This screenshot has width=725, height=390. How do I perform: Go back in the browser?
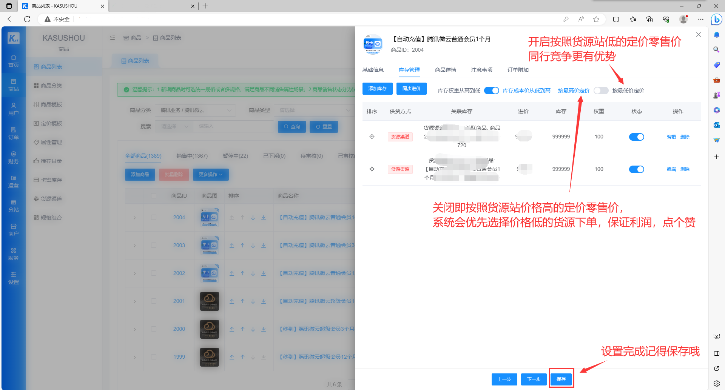[x=11, y=19]
